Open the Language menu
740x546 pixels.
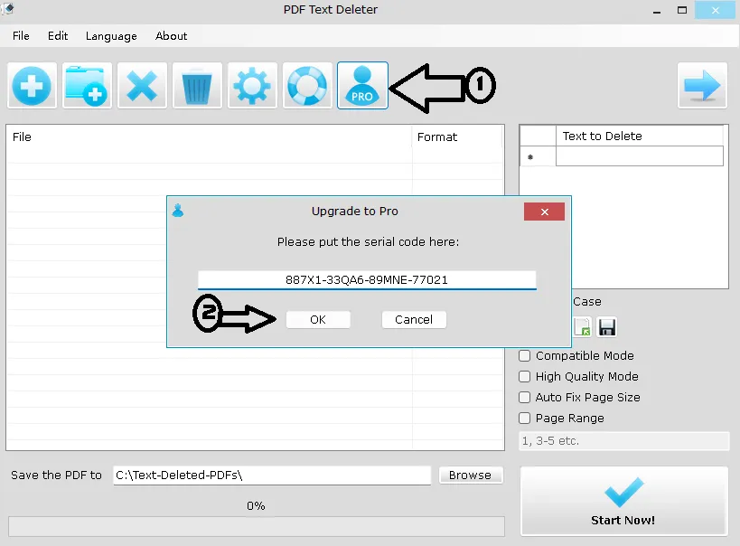111,36
